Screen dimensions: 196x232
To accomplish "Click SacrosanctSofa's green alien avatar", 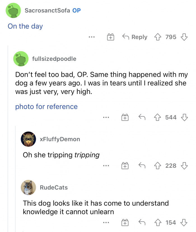I will tap(13, 10).
